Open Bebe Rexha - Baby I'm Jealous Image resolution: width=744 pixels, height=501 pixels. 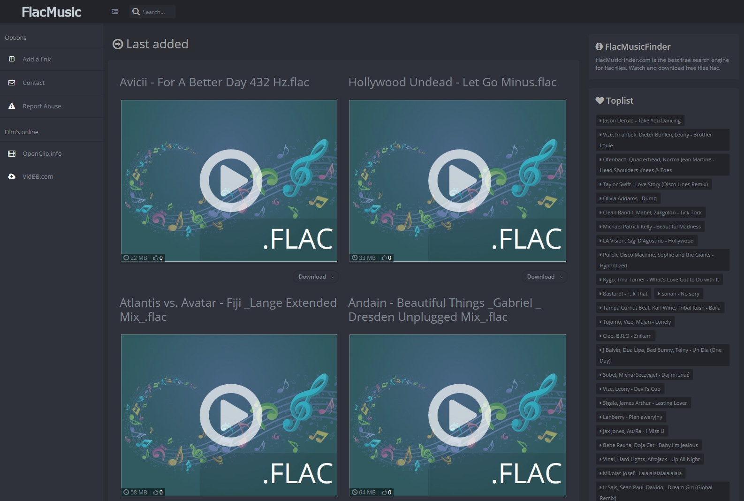tap(649, 445)
